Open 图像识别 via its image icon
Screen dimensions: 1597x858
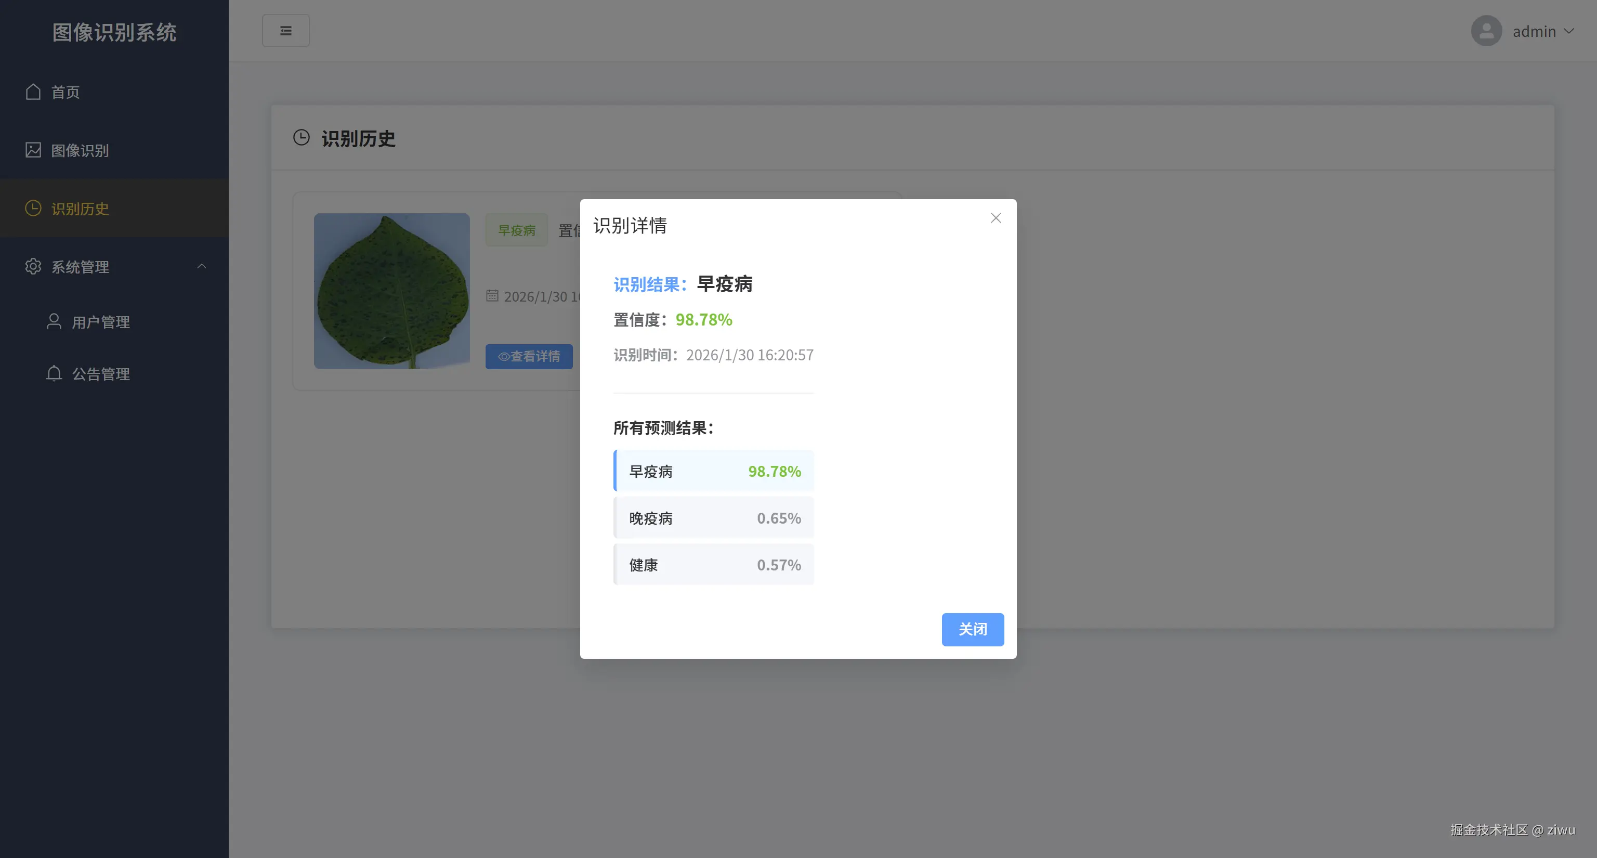tap(33, 150)
